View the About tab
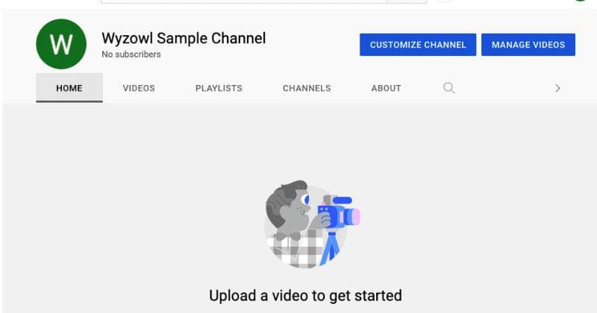 tap(386, 88)
